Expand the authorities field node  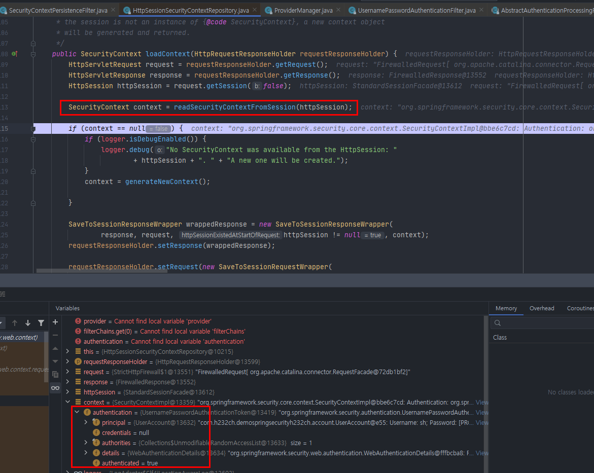pyautogui.click(x=86, y=442)
